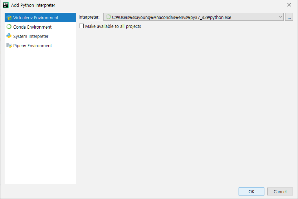Expand the Interpreter dropdown arrow
298x199 pixels.
pyautogui.click(x=280, y=17)
